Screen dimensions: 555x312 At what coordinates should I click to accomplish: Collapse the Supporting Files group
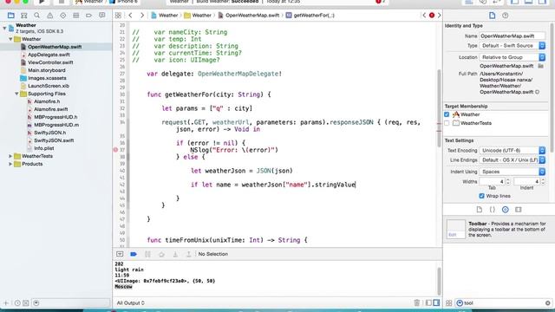click(16, 94)
